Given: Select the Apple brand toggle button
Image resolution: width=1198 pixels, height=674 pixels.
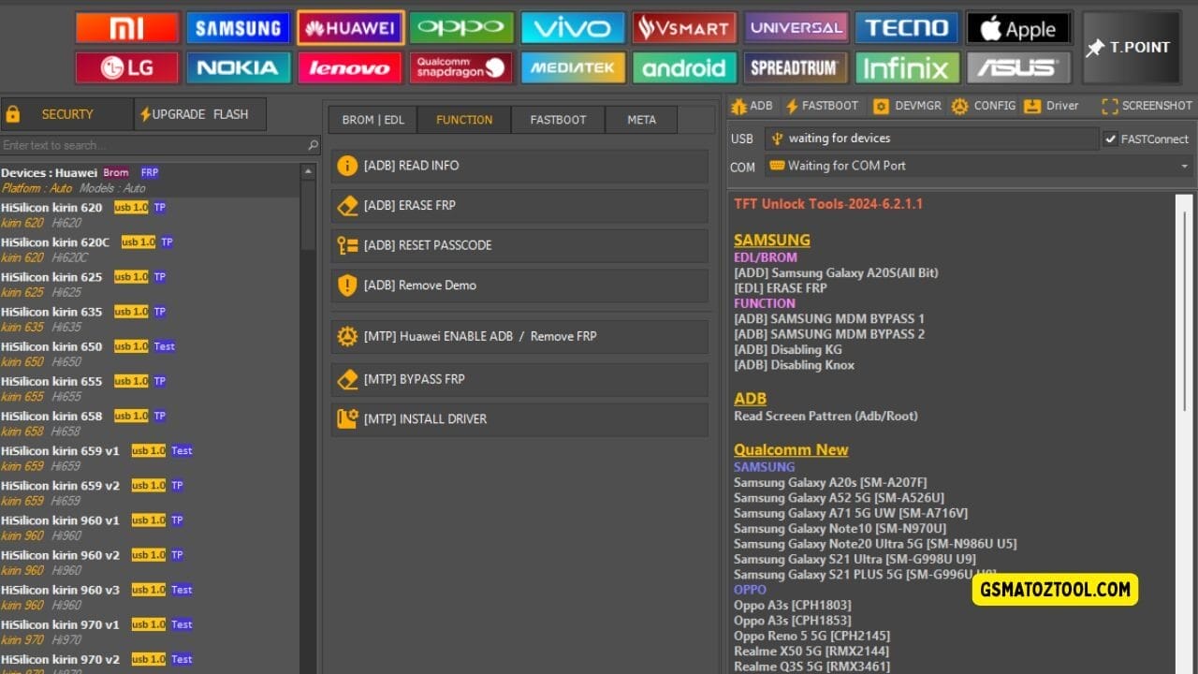Looking at the screenshot, I should pyautogui.click(x=1018, y=28).
